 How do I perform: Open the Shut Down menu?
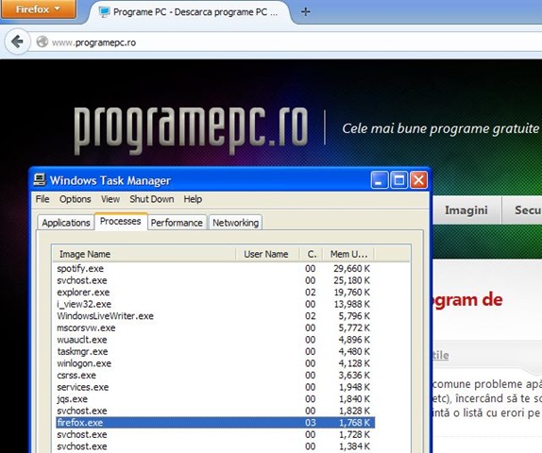pyautogui.click(x=152, y=199)
